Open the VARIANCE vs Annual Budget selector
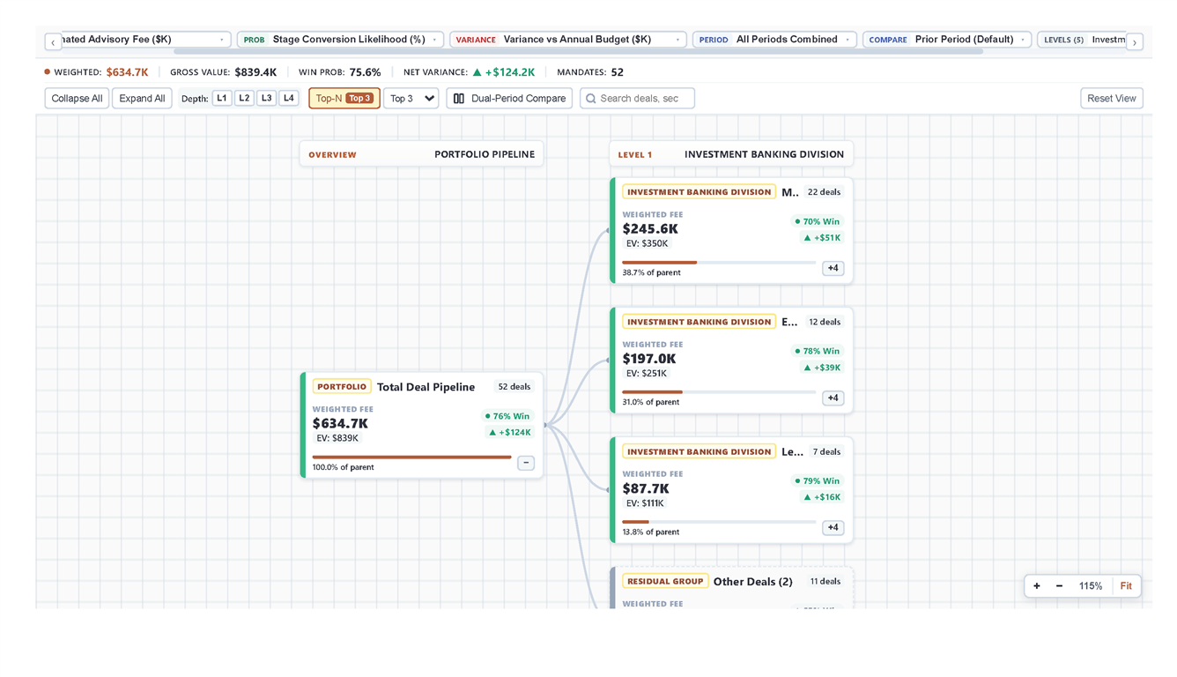 pos(568,40)
